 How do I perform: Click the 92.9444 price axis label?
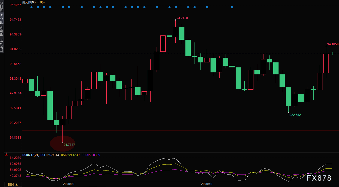(x=15, y=93)
